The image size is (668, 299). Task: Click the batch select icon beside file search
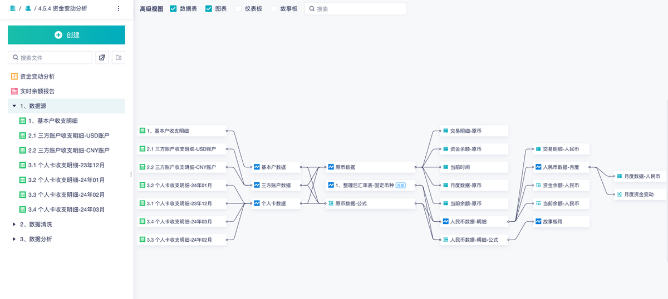coord(102,57)
